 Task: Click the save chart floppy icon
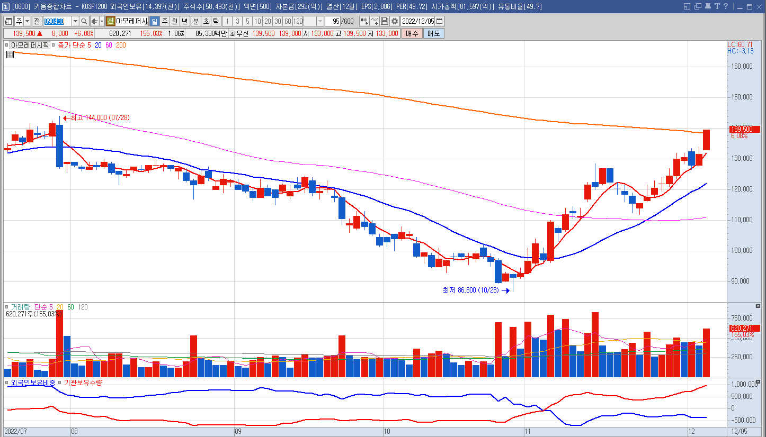[385, 21]
